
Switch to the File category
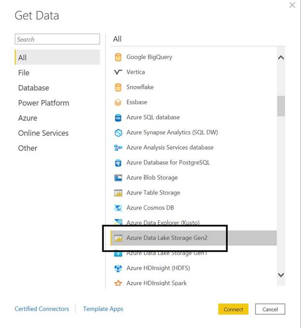point(24,72)
